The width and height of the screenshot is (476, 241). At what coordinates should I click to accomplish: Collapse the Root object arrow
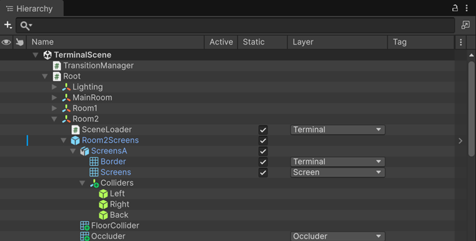(x=45, y=76)
